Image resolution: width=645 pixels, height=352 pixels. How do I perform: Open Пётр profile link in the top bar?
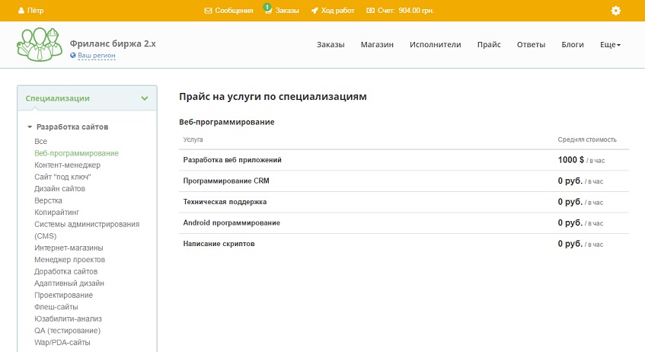coord(35,11)
